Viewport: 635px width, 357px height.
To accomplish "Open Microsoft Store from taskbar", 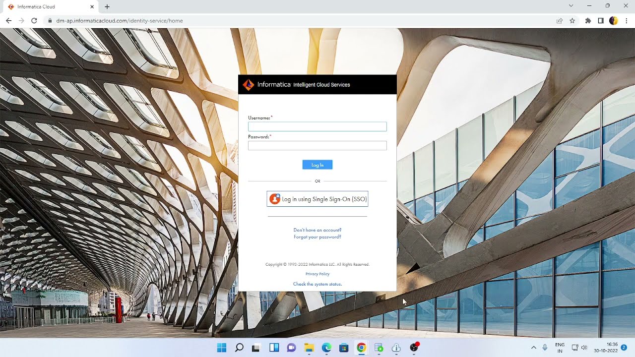I will [344, 348].
